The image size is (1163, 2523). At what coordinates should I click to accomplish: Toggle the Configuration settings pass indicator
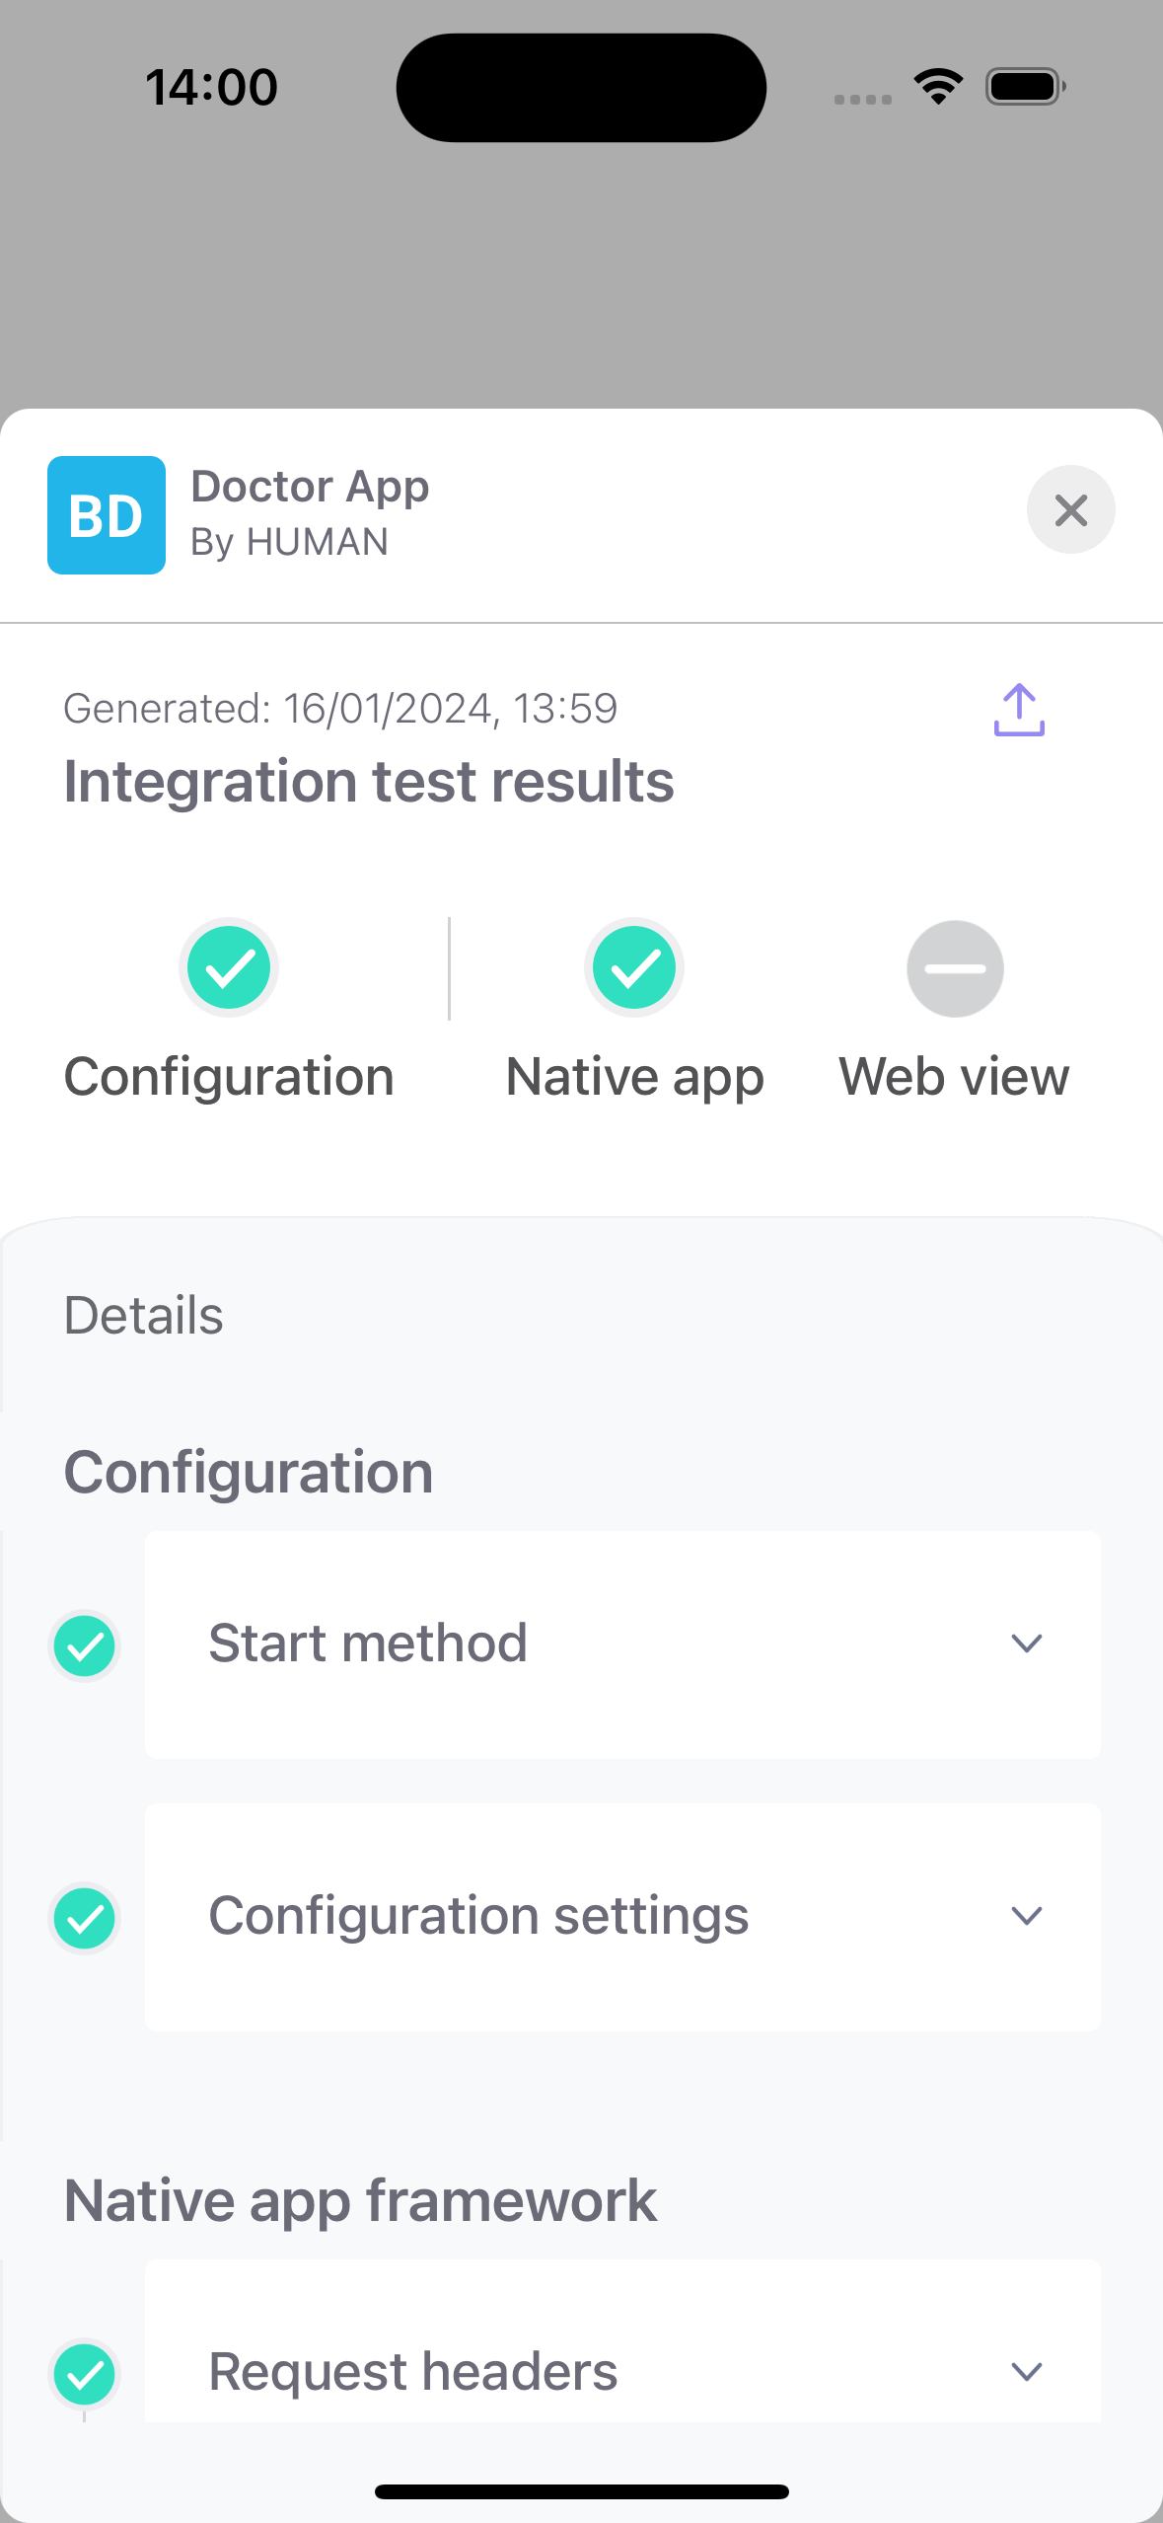click(84, 1916)
